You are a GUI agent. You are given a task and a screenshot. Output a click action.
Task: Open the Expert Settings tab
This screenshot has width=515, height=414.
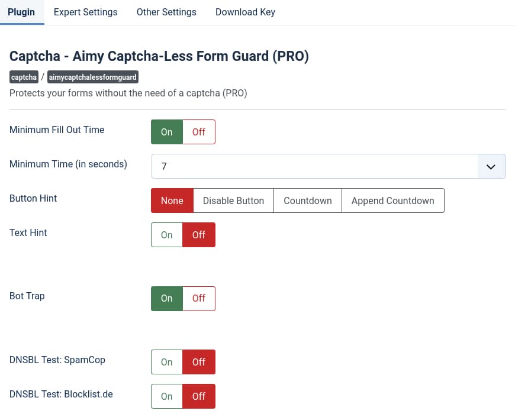(x=85, y=12)
